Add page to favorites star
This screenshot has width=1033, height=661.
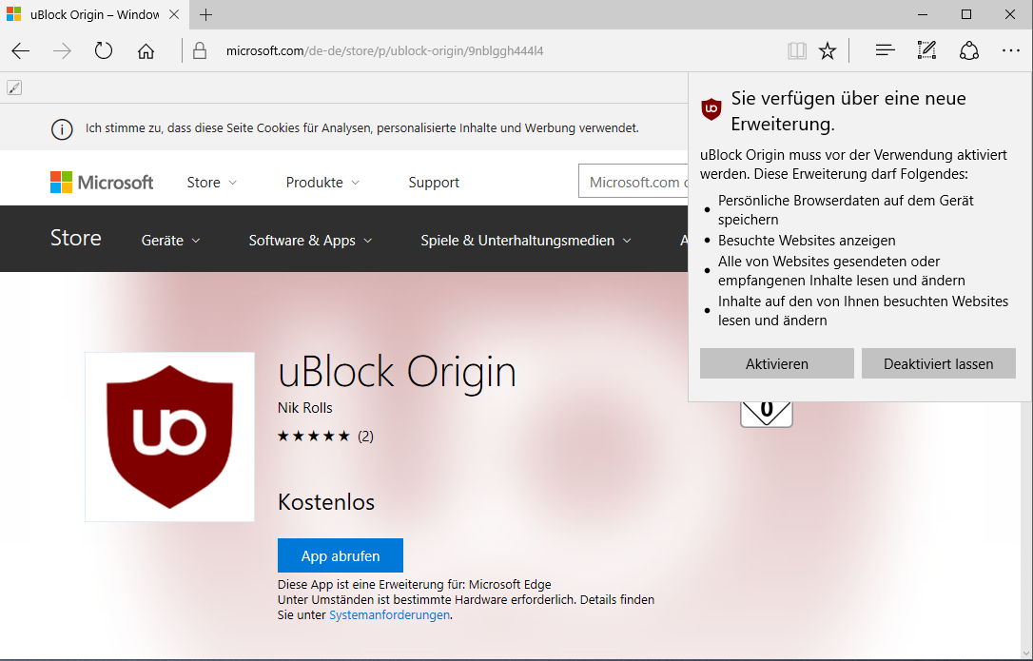tap(828, 50)
